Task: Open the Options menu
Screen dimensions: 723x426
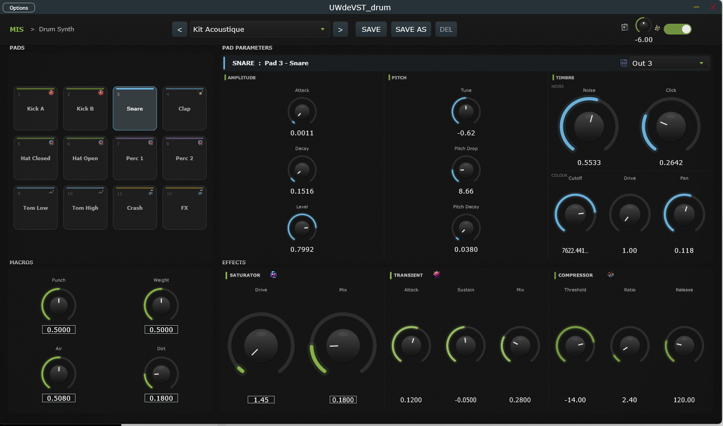Action: [19, 8]
